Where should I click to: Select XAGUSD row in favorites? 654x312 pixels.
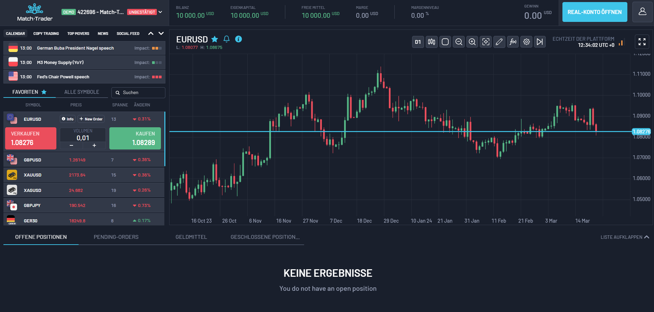[x=84, y=190]
